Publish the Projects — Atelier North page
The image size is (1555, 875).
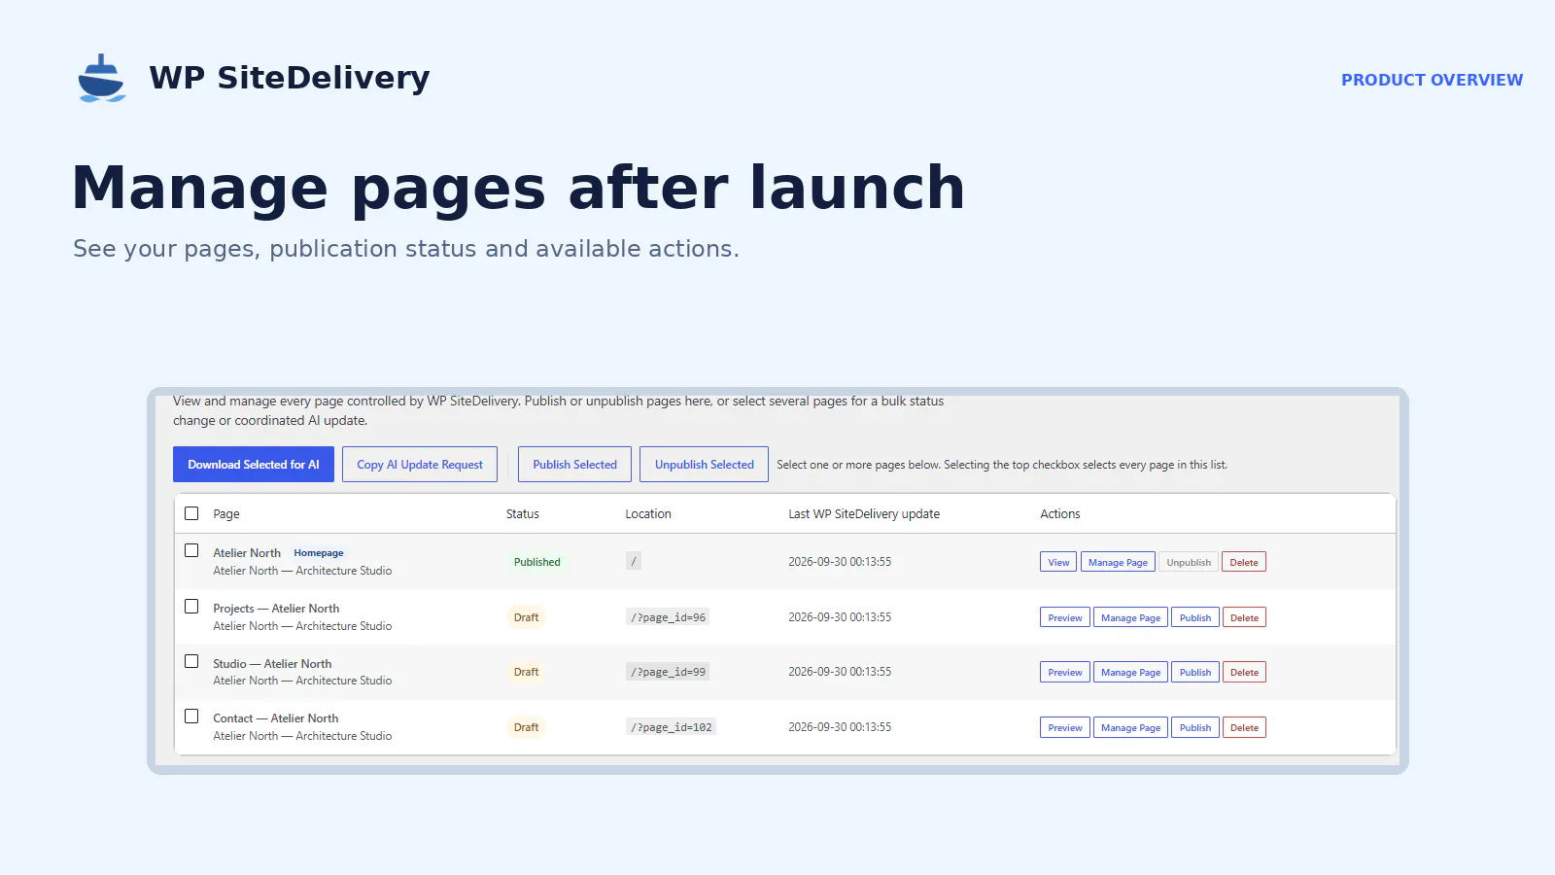[x=1195, y=617]
